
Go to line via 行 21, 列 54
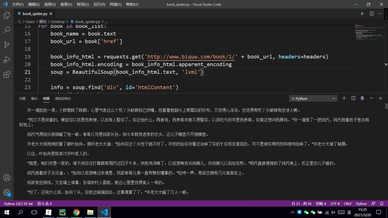[x=301, y=204]
